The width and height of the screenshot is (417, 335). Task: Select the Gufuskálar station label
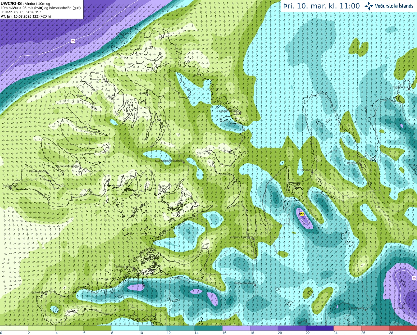tap(38, 292)
